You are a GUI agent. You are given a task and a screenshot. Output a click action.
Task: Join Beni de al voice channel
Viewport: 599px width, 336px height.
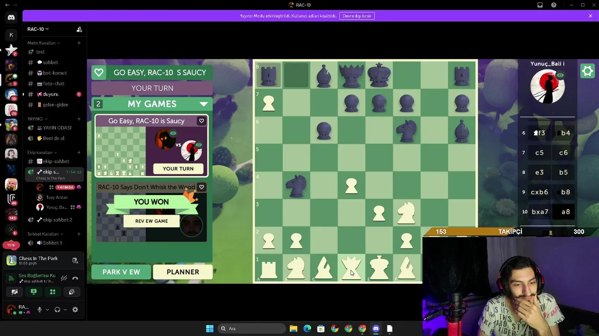(x=54, y=138)
